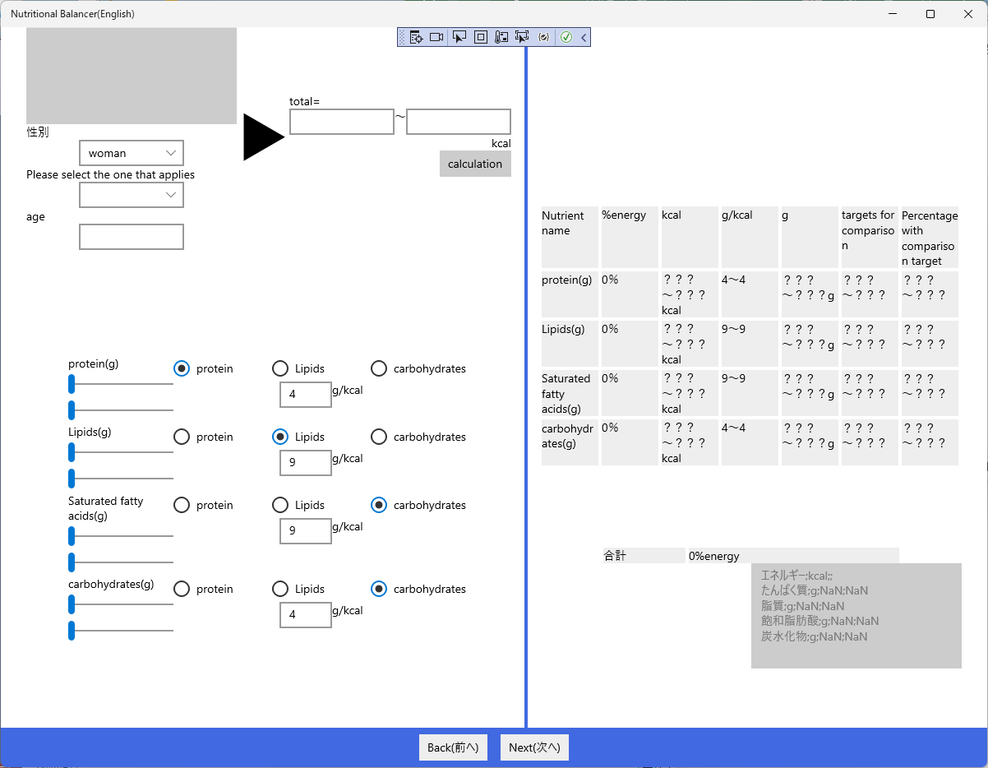Click the first slider under carbohydrates(g)
988x768 pixels.
click(121, 604)
